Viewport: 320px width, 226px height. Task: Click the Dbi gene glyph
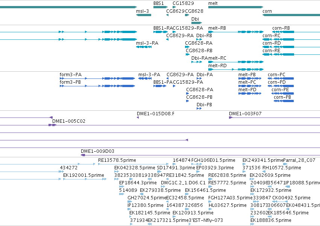pos(197,23)
